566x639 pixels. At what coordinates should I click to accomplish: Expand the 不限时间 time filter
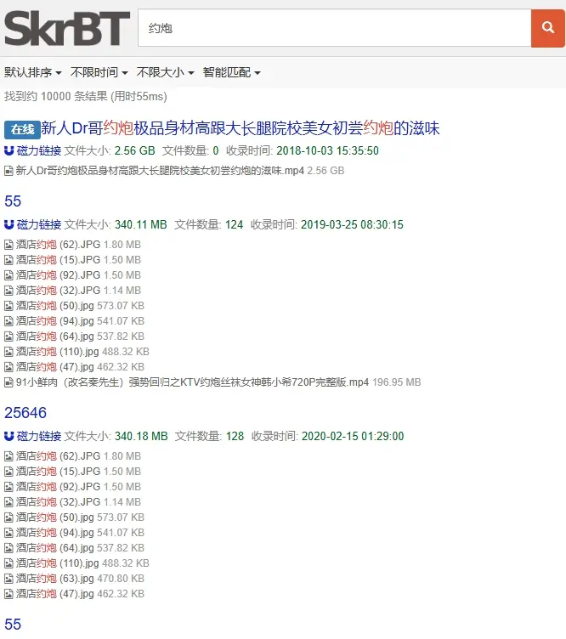pyautogui.click(x=99, y=72)
